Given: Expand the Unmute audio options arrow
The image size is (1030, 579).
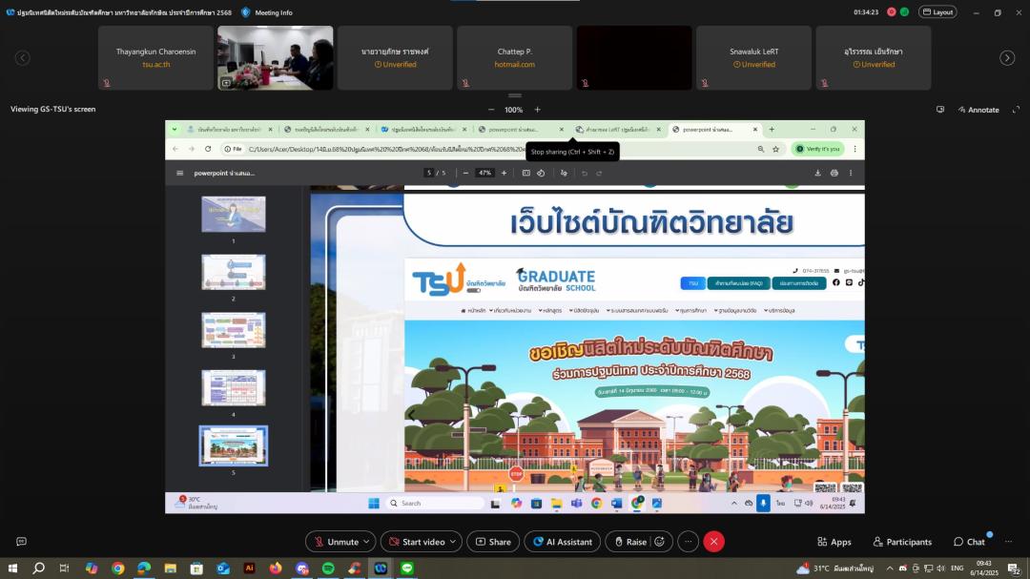Looking at the screenshot, I should (x=366, y=542).
